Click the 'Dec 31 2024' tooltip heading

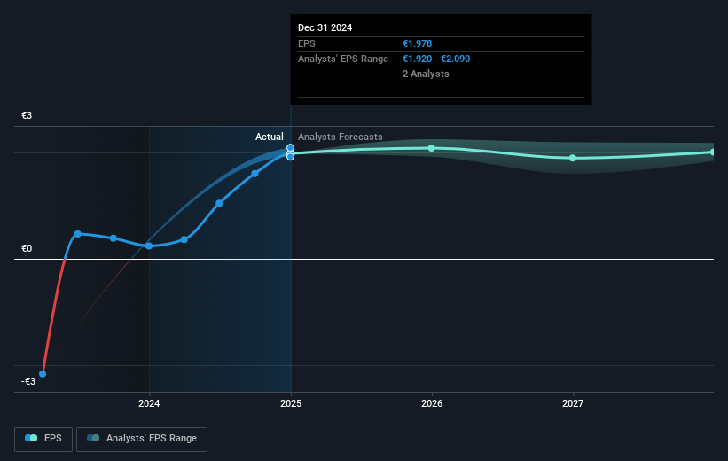pos(325,27)
